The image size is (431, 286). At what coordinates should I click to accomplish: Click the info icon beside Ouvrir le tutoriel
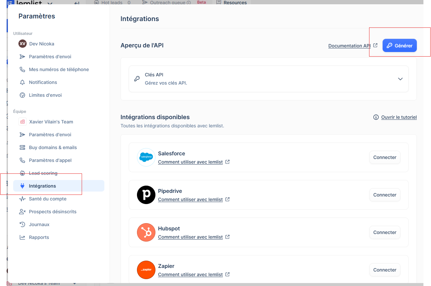[376, 117]
